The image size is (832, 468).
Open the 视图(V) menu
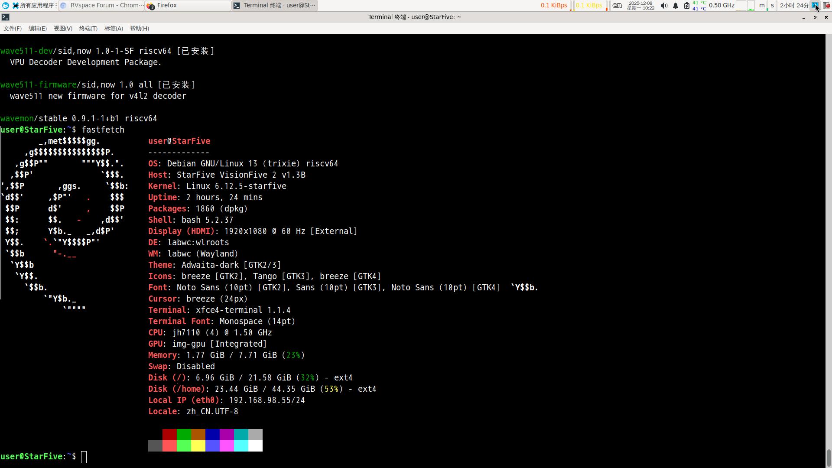tap(63, 29)
